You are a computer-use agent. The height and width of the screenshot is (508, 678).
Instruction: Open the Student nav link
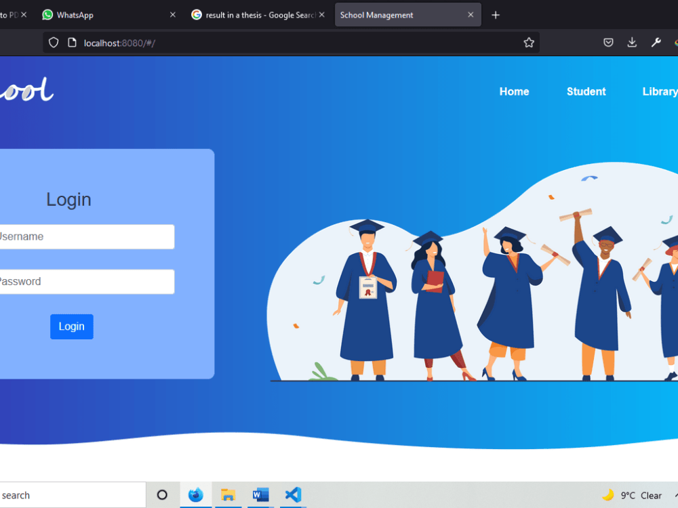click(x=586, y=91)
